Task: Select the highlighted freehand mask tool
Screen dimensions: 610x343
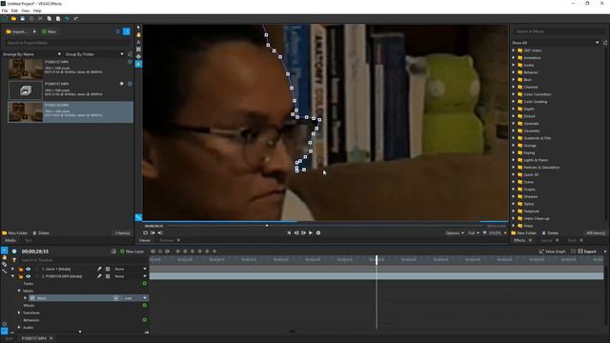Action: point(138,64)
